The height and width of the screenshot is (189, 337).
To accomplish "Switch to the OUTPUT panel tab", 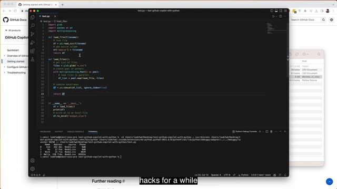I will pyautogui.click(x=58, y=132).
